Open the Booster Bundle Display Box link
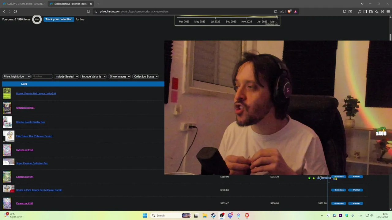The image size is (392, 220). (30, 122)
